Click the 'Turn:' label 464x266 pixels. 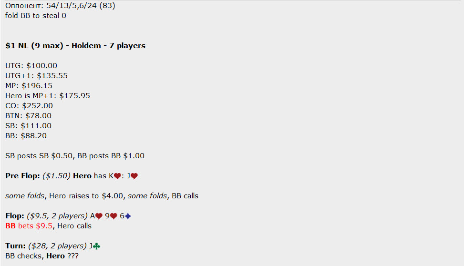tap(15, 246)
